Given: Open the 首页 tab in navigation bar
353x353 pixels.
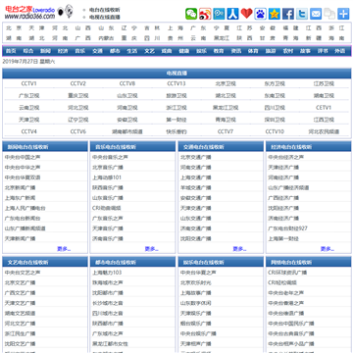Looking at the screenshot, I should coord(11,51).
